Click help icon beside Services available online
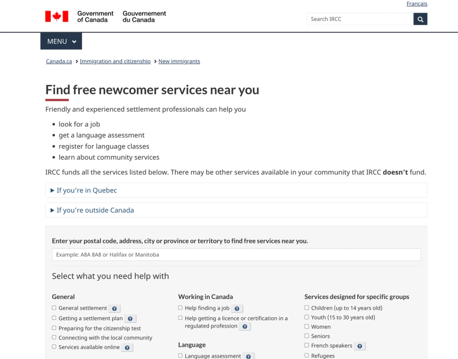Screen dimensions: 458x359 (x=127, y=348)
